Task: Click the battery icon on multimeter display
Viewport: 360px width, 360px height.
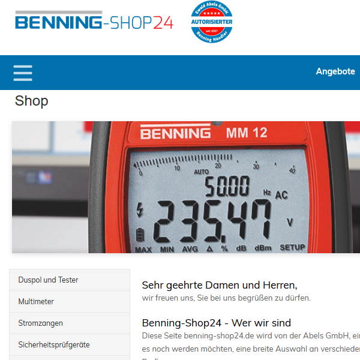Action: 140,235
